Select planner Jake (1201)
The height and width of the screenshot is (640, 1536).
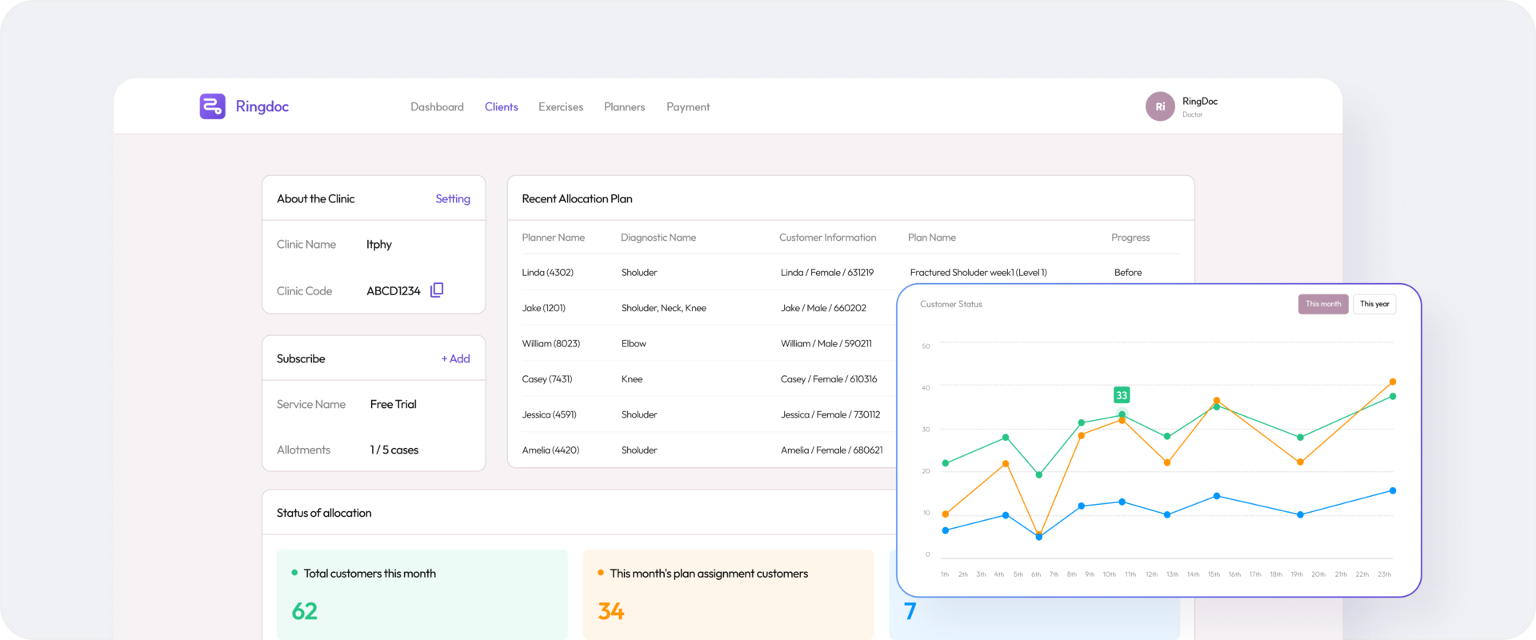pos(544,308)
